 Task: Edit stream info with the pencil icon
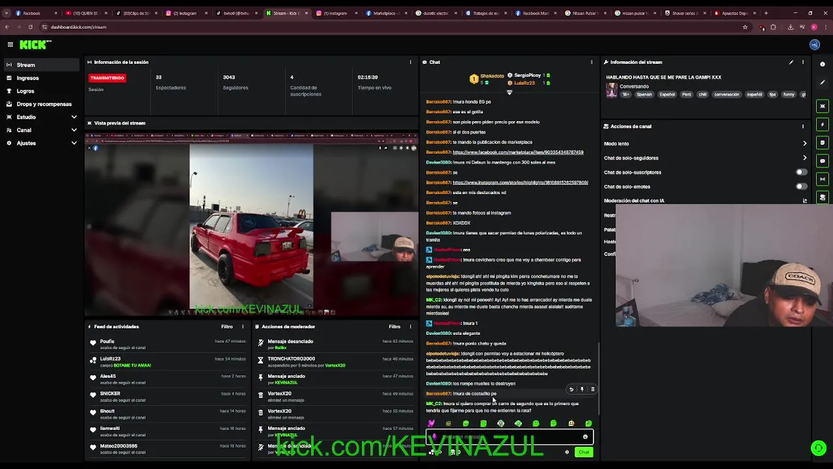pyautogui.click(x=791, y=63)
